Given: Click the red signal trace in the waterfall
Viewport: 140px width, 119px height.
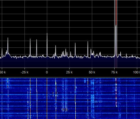Looking at the screenshot, I should [x=116, y=92].
